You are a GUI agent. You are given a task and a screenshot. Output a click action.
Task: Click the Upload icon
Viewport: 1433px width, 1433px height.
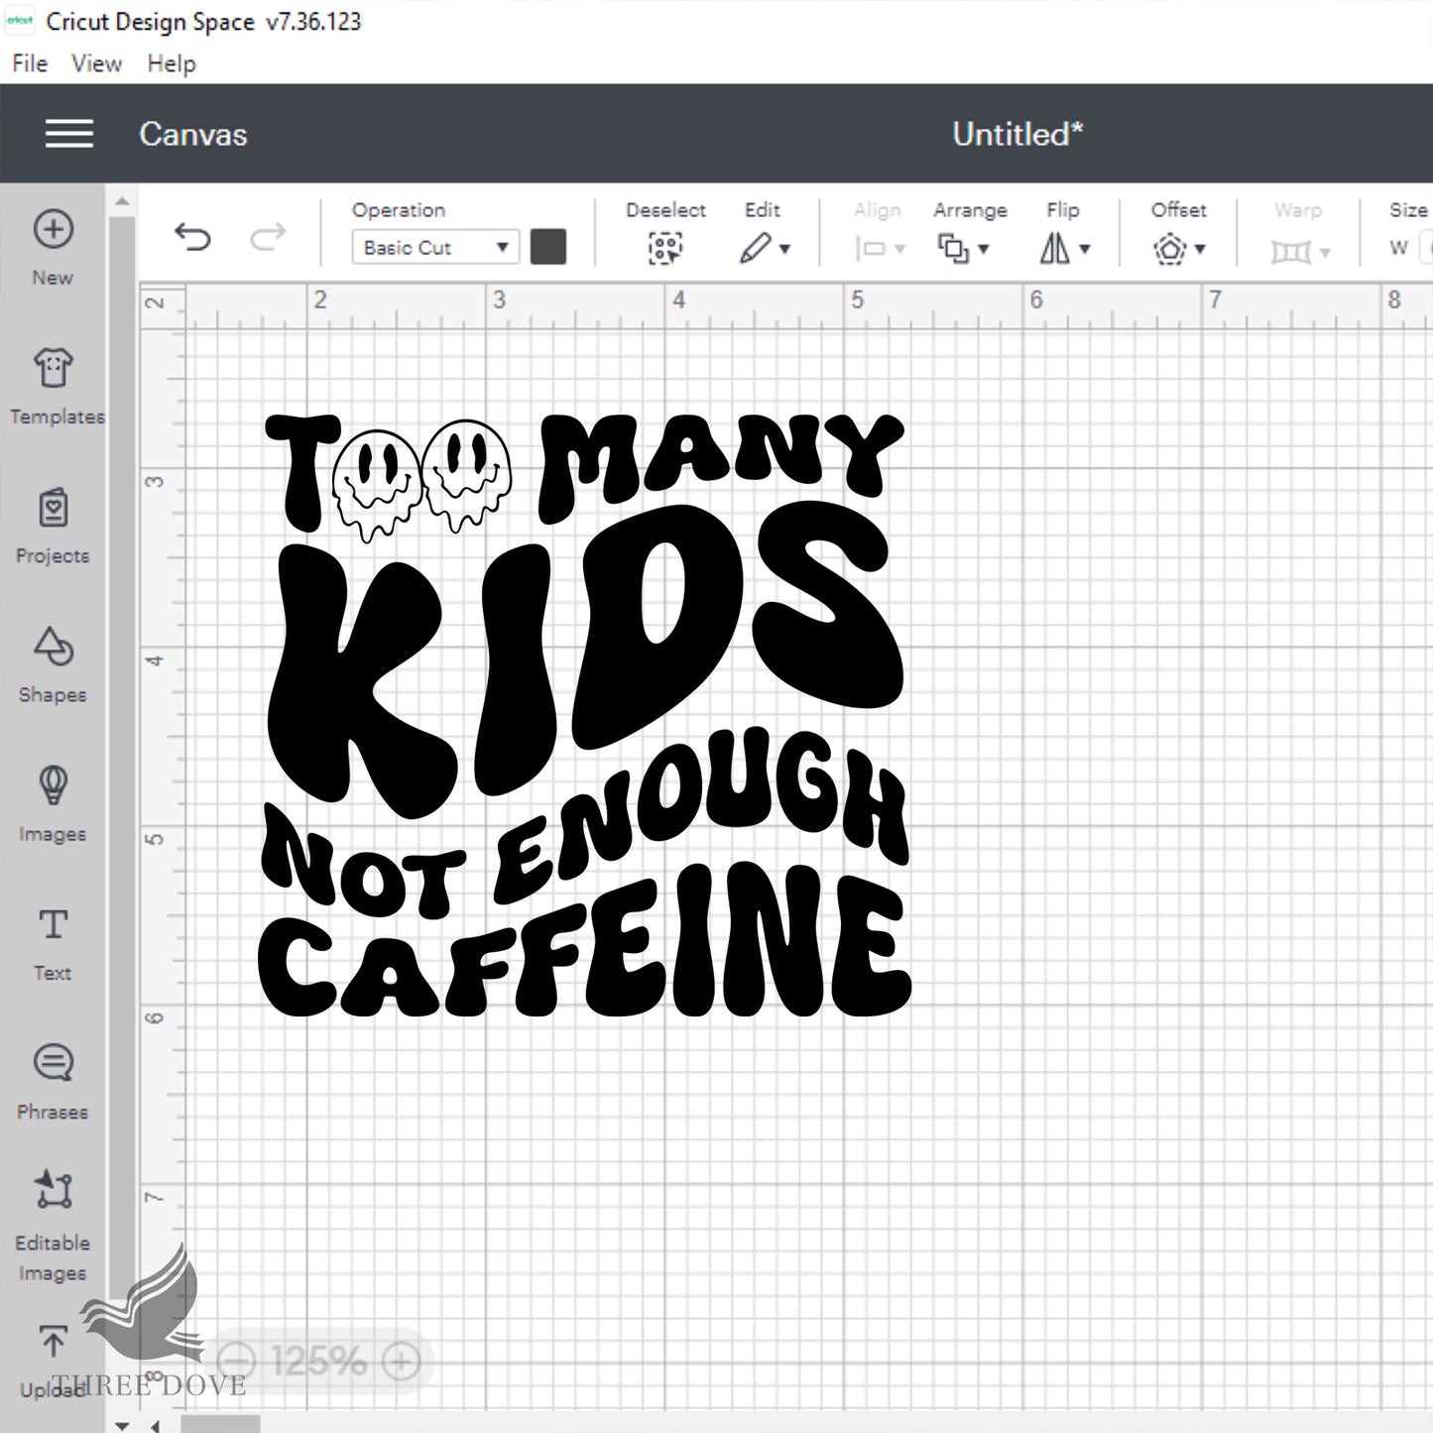(x=53, y=1343)
